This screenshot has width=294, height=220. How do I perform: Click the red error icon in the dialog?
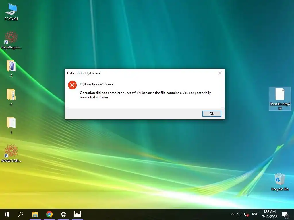pyautogui.click(x=72, y=85)
